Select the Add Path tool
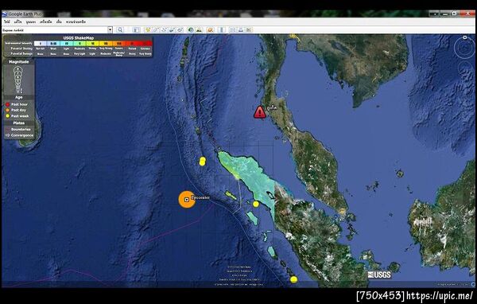This screenshot has width=477, height=304. pos(164,29)
